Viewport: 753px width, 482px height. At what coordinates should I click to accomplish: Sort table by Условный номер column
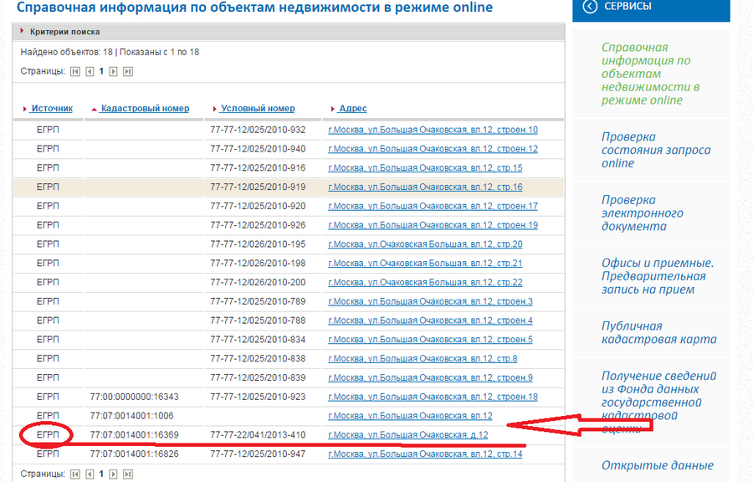[x=257, y=109]
